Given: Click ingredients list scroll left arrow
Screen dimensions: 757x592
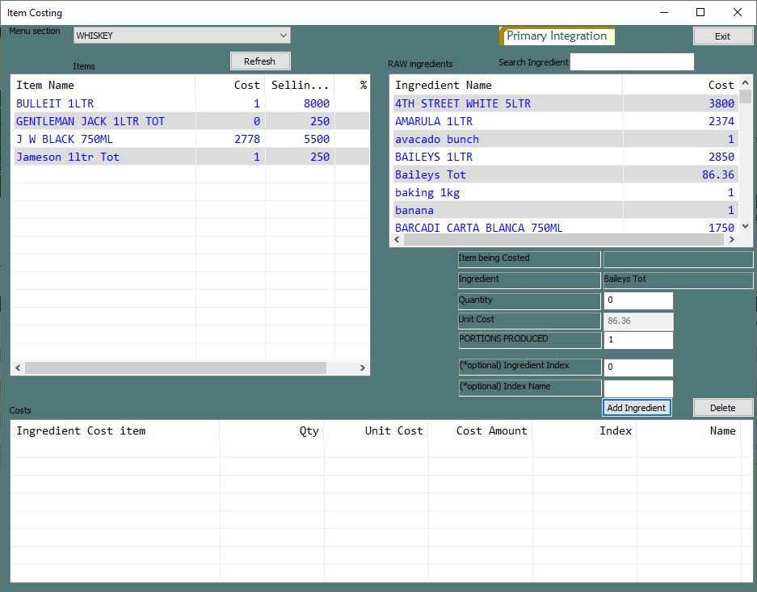Looking at the screenshot, I should (397, 239).
